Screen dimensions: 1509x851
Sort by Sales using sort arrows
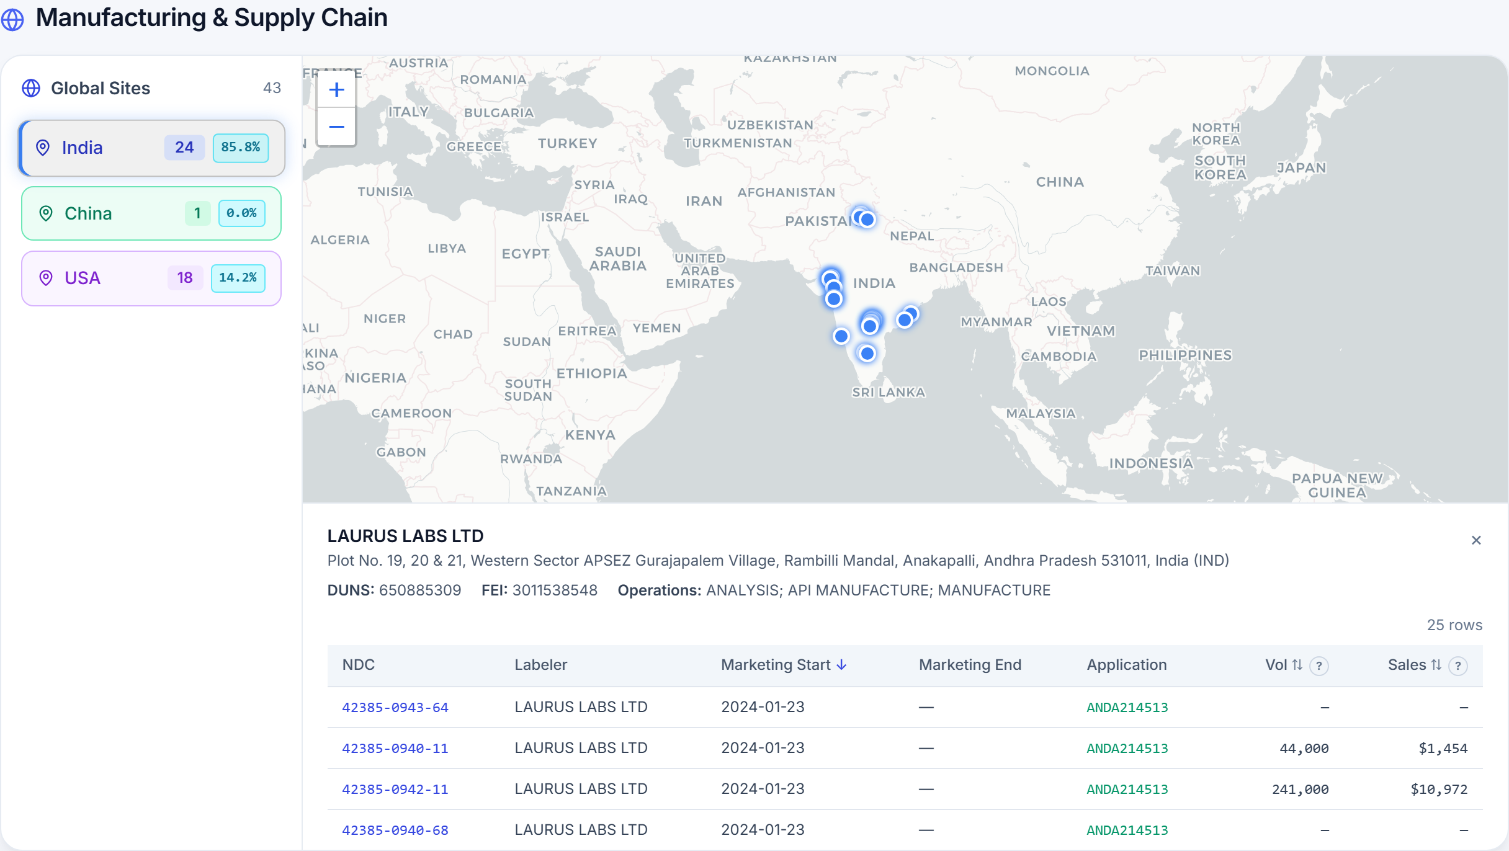[1436, 665]
